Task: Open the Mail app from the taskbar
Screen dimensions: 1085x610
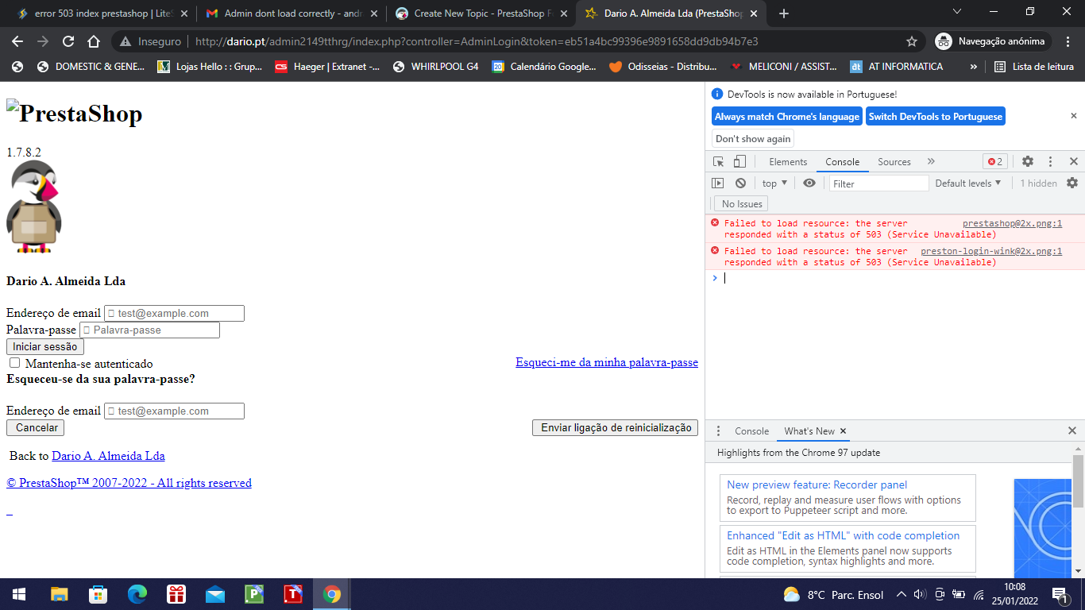Action: (215, 594)
